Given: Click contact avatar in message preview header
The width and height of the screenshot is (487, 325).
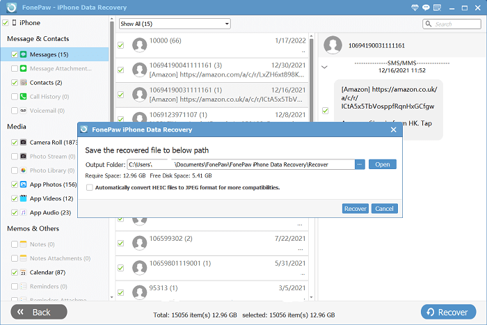Looking at the screenshot, I should click(x=333, y=45).
